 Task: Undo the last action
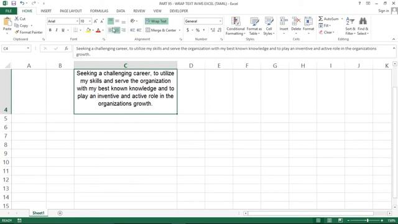[x=22, y=3]
